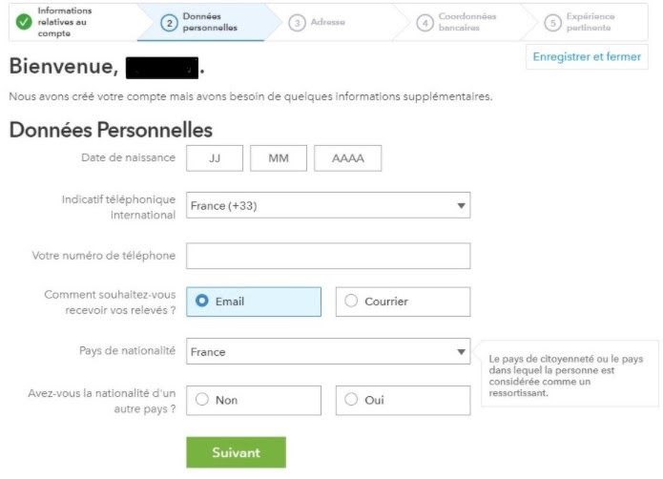Click the phone number text field
This screenshot has height=479, width=663.
pos(328,256)
